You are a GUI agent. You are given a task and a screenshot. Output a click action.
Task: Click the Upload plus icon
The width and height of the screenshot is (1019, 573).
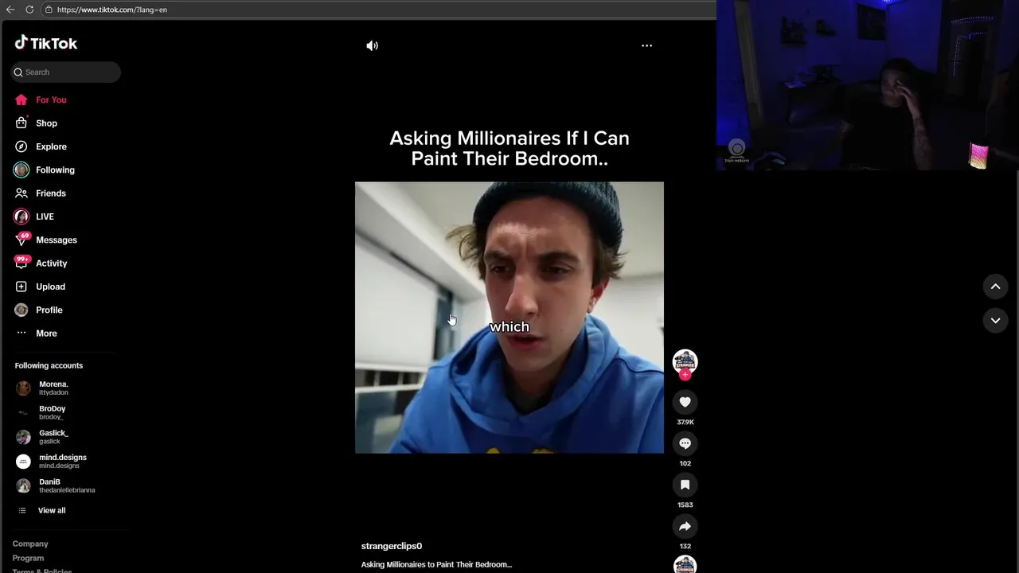21,286
